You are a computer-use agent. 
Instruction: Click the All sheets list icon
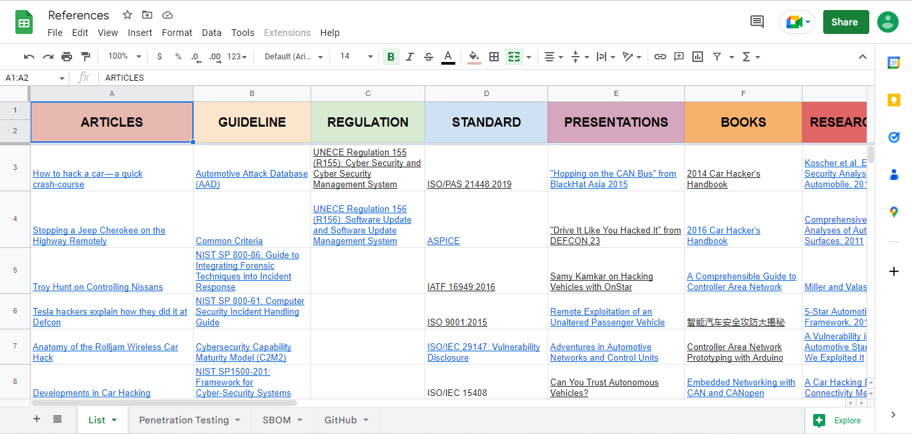click(x=57, y=419)
